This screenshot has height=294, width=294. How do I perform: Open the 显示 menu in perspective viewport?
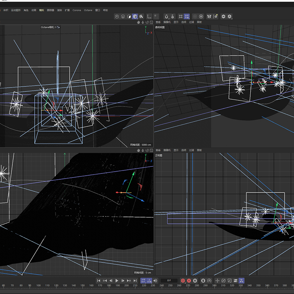click(x=176, y=22)
